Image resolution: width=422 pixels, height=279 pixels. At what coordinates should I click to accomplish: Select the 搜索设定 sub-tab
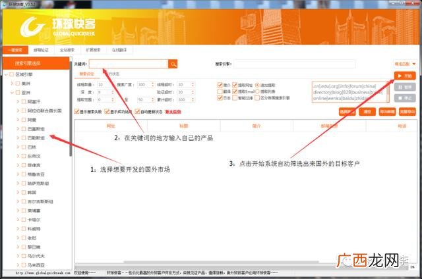(86, 74)
